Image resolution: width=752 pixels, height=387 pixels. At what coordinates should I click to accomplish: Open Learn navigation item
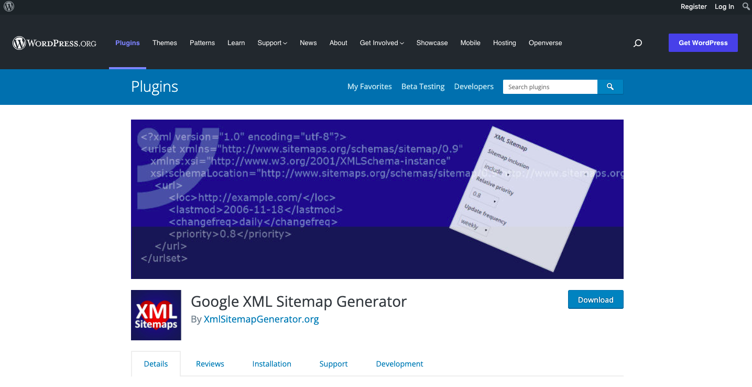tap(236, 43)
